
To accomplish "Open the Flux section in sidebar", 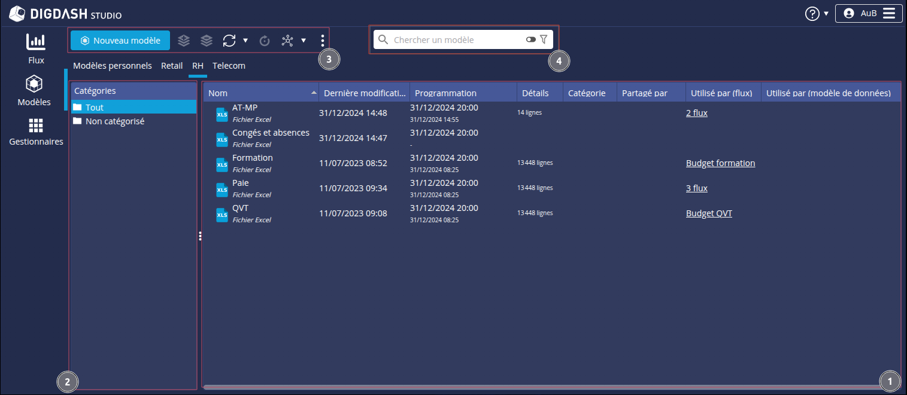I will pos(36,42).
